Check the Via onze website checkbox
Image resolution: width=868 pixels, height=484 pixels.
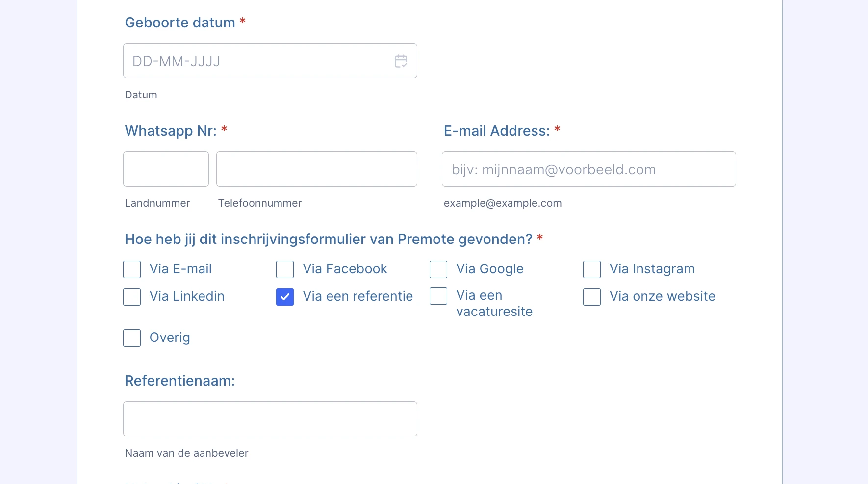(591, 297)
